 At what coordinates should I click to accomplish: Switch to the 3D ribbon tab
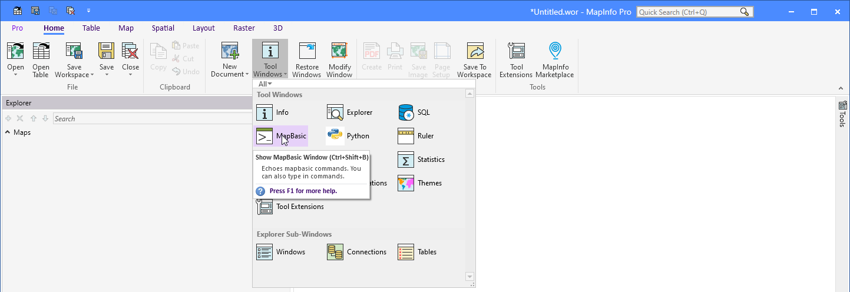(x=278, y=28)
